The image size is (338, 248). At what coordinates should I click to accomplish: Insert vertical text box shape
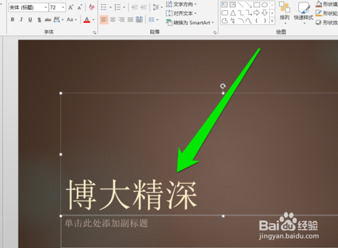coord(233,5)
